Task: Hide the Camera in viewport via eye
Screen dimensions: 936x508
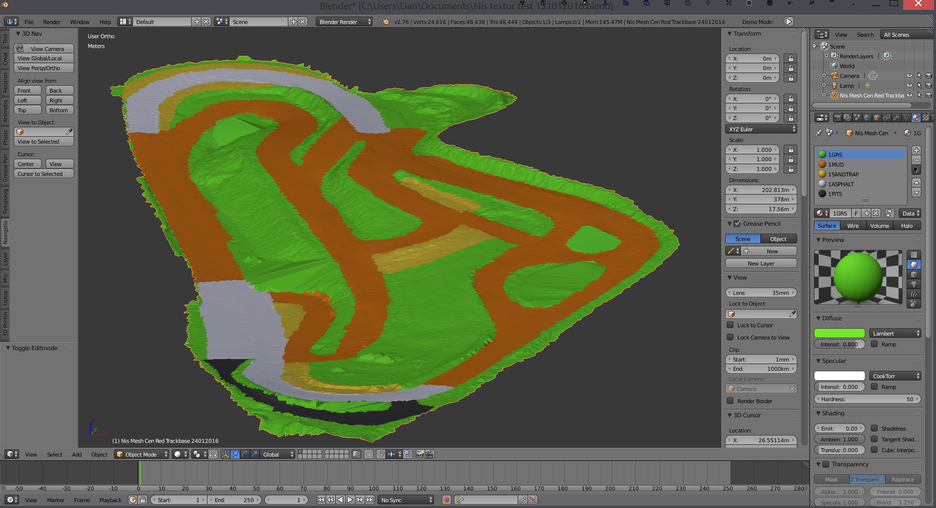Action: coord(910,75)
